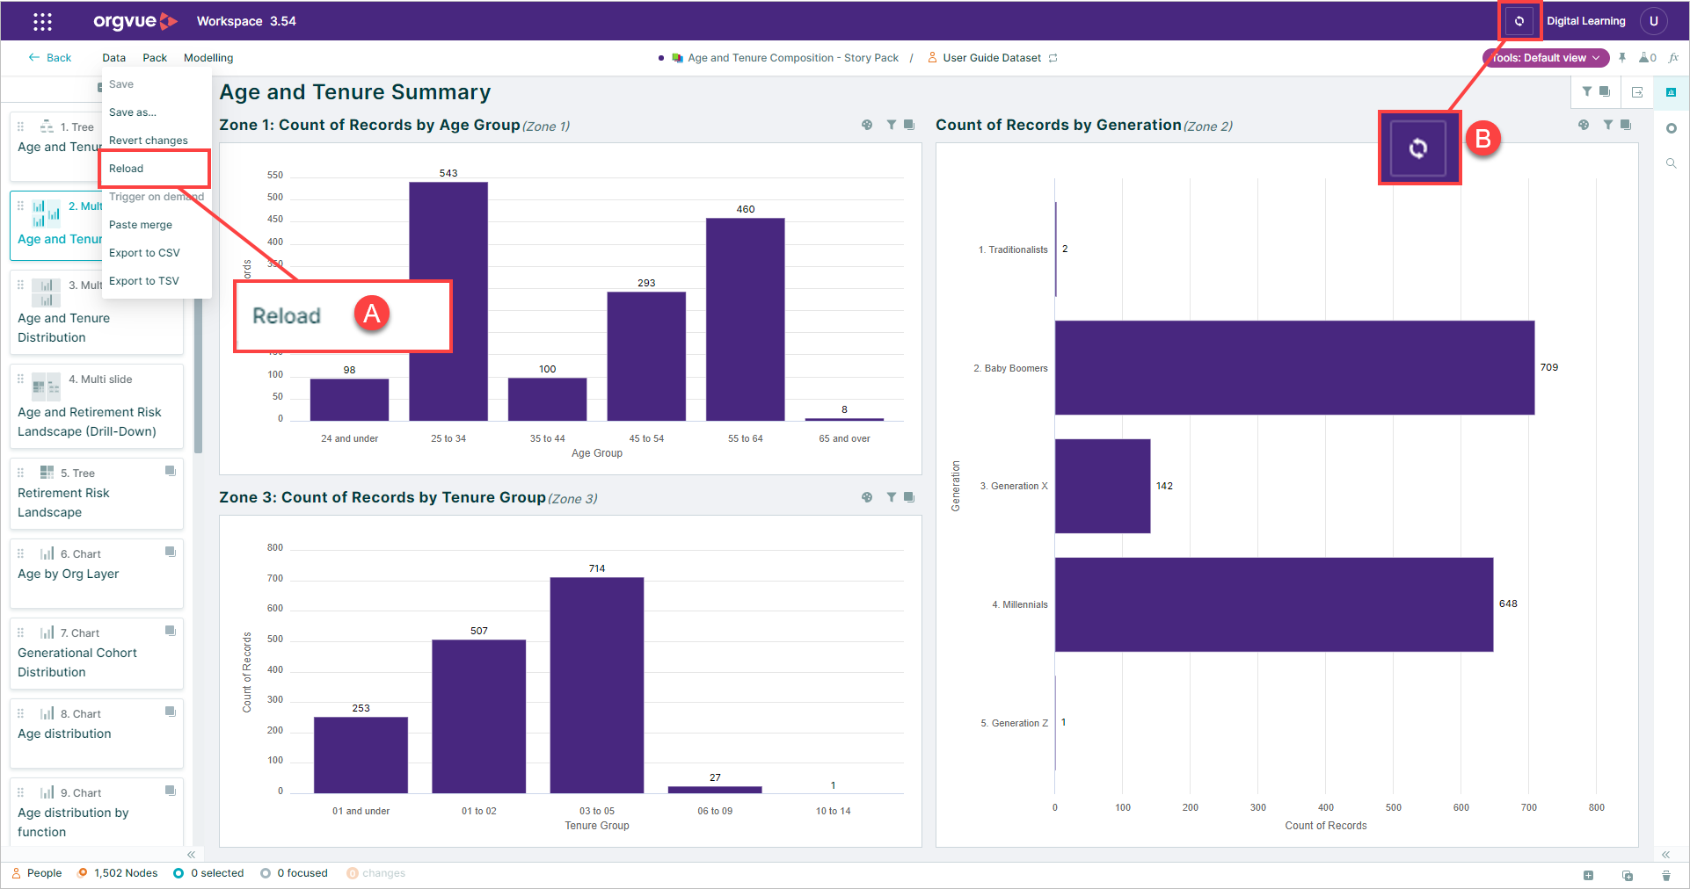Open the app launcher grid icon
1690x889 pixels.
point(42,21)
